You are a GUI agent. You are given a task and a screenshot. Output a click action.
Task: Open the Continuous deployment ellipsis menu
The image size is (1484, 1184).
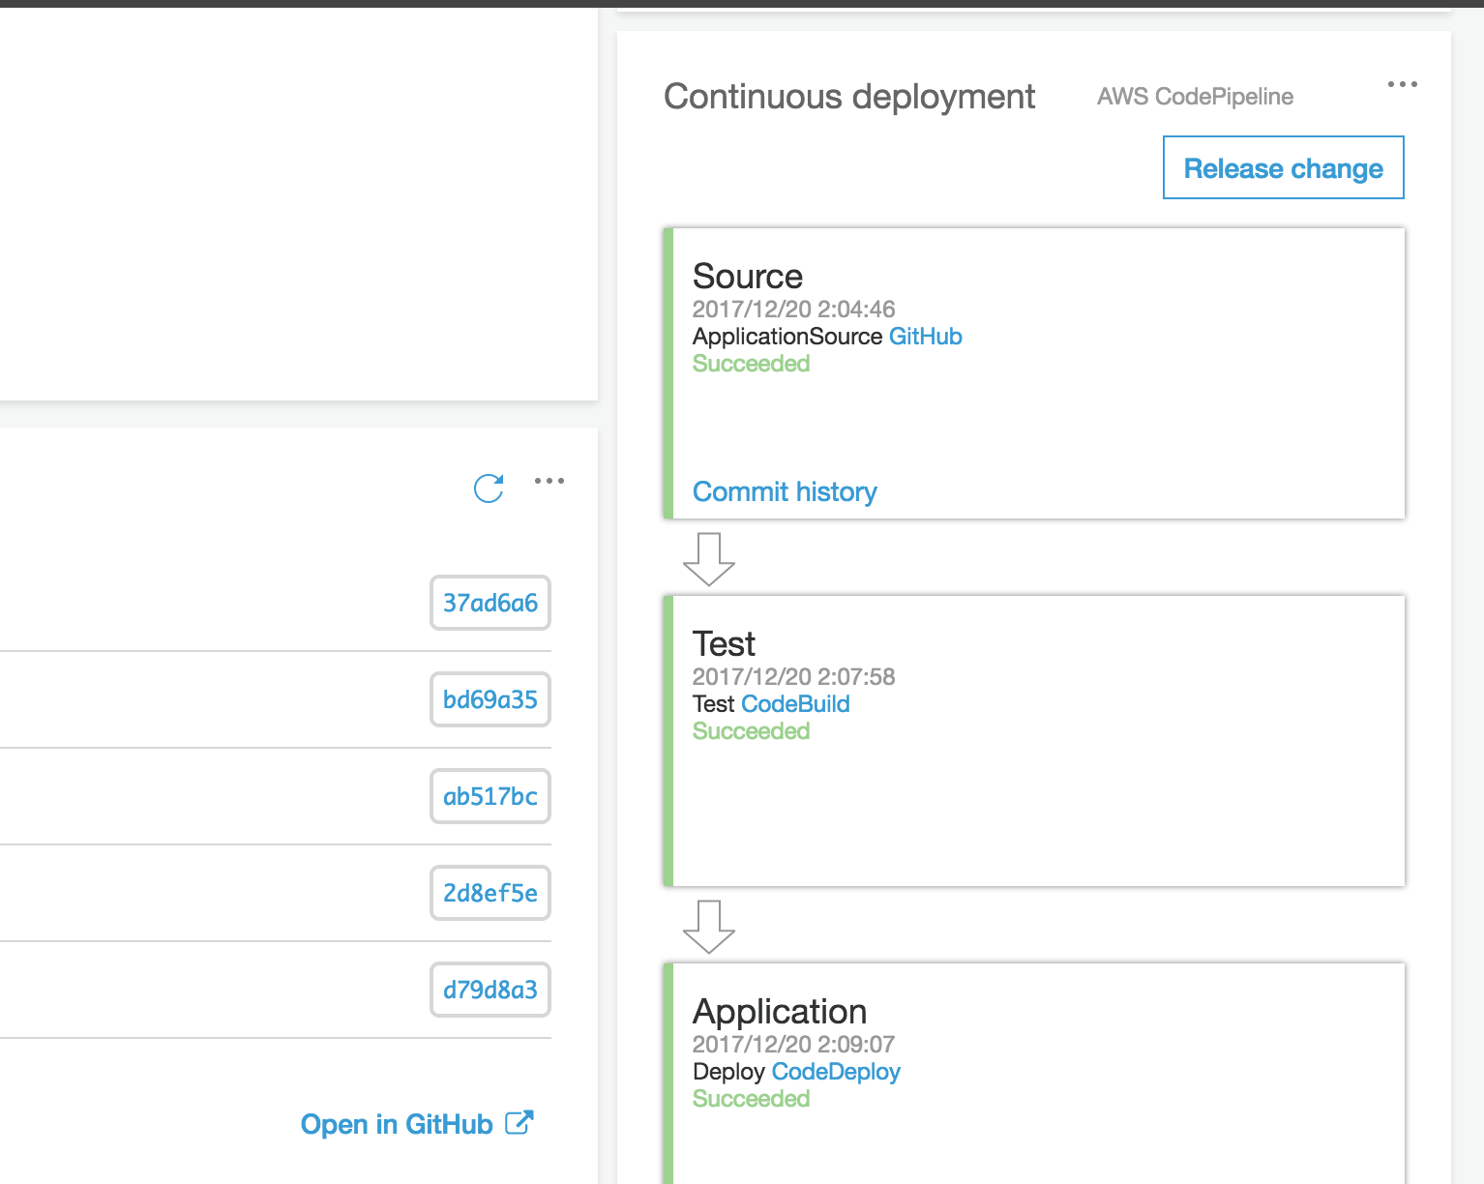(1402, 85)
